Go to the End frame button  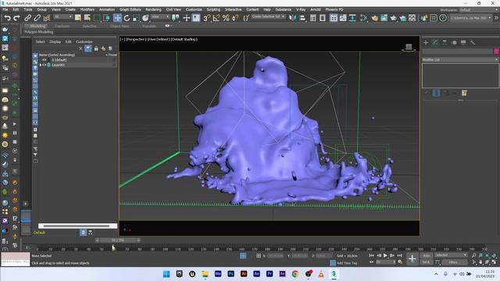399,255
